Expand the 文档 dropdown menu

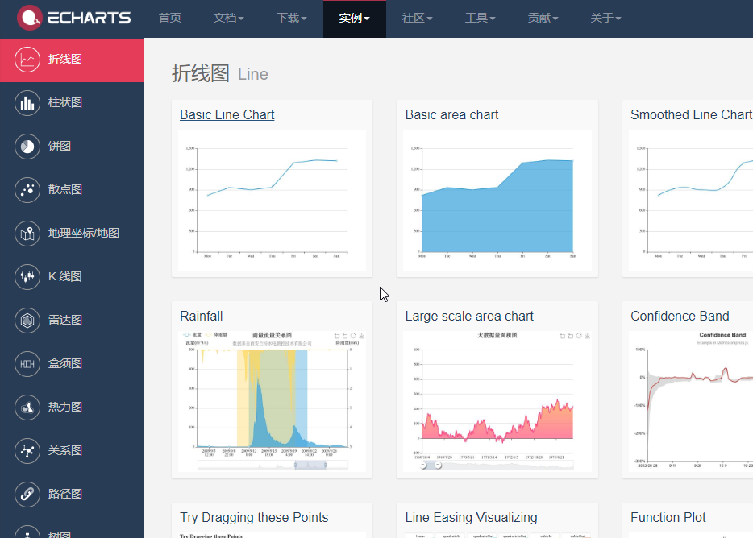tap(229, 18)
